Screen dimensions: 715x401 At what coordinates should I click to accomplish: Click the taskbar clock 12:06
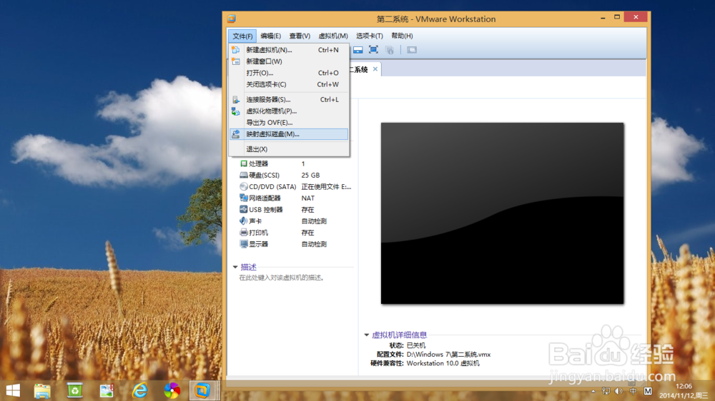coord(684,386)
